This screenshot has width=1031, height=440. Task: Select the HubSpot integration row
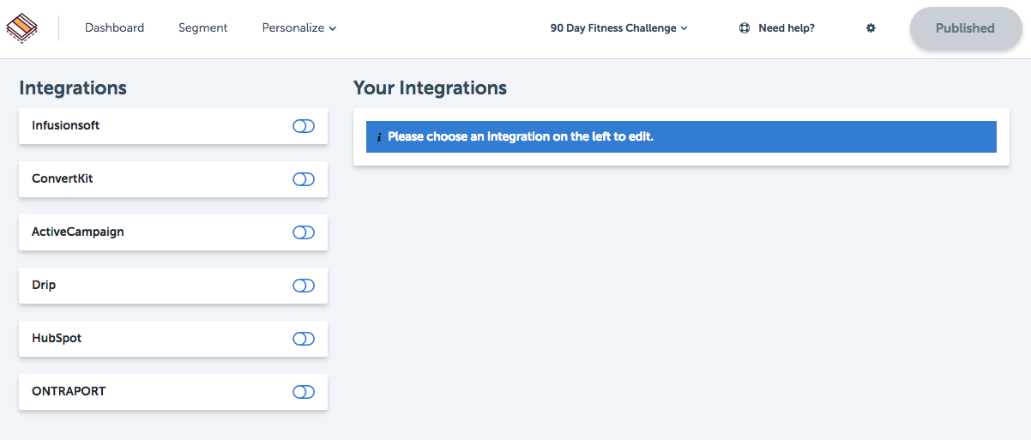[x=173, y=339]
